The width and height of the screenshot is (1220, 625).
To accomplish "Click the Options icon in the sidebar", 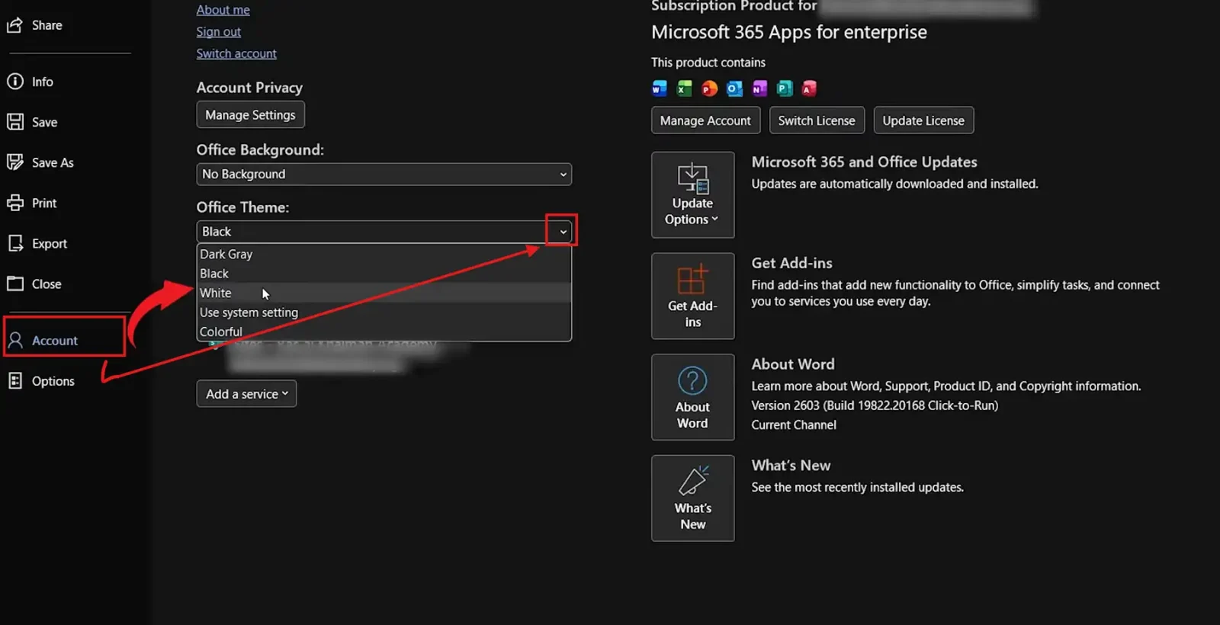I will tap(15, 380).
